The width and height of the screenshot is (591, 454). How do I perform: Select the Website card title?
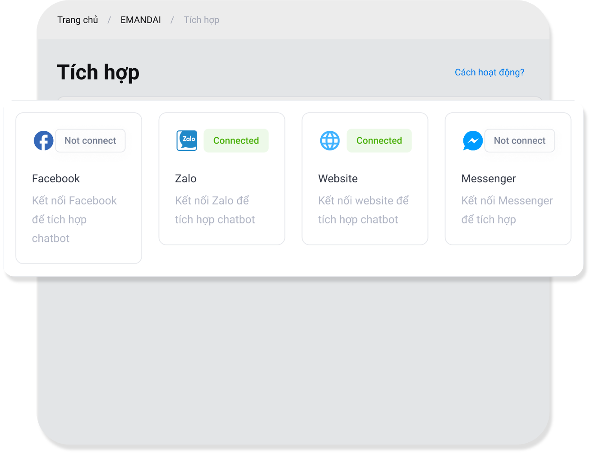click(338, 179)
